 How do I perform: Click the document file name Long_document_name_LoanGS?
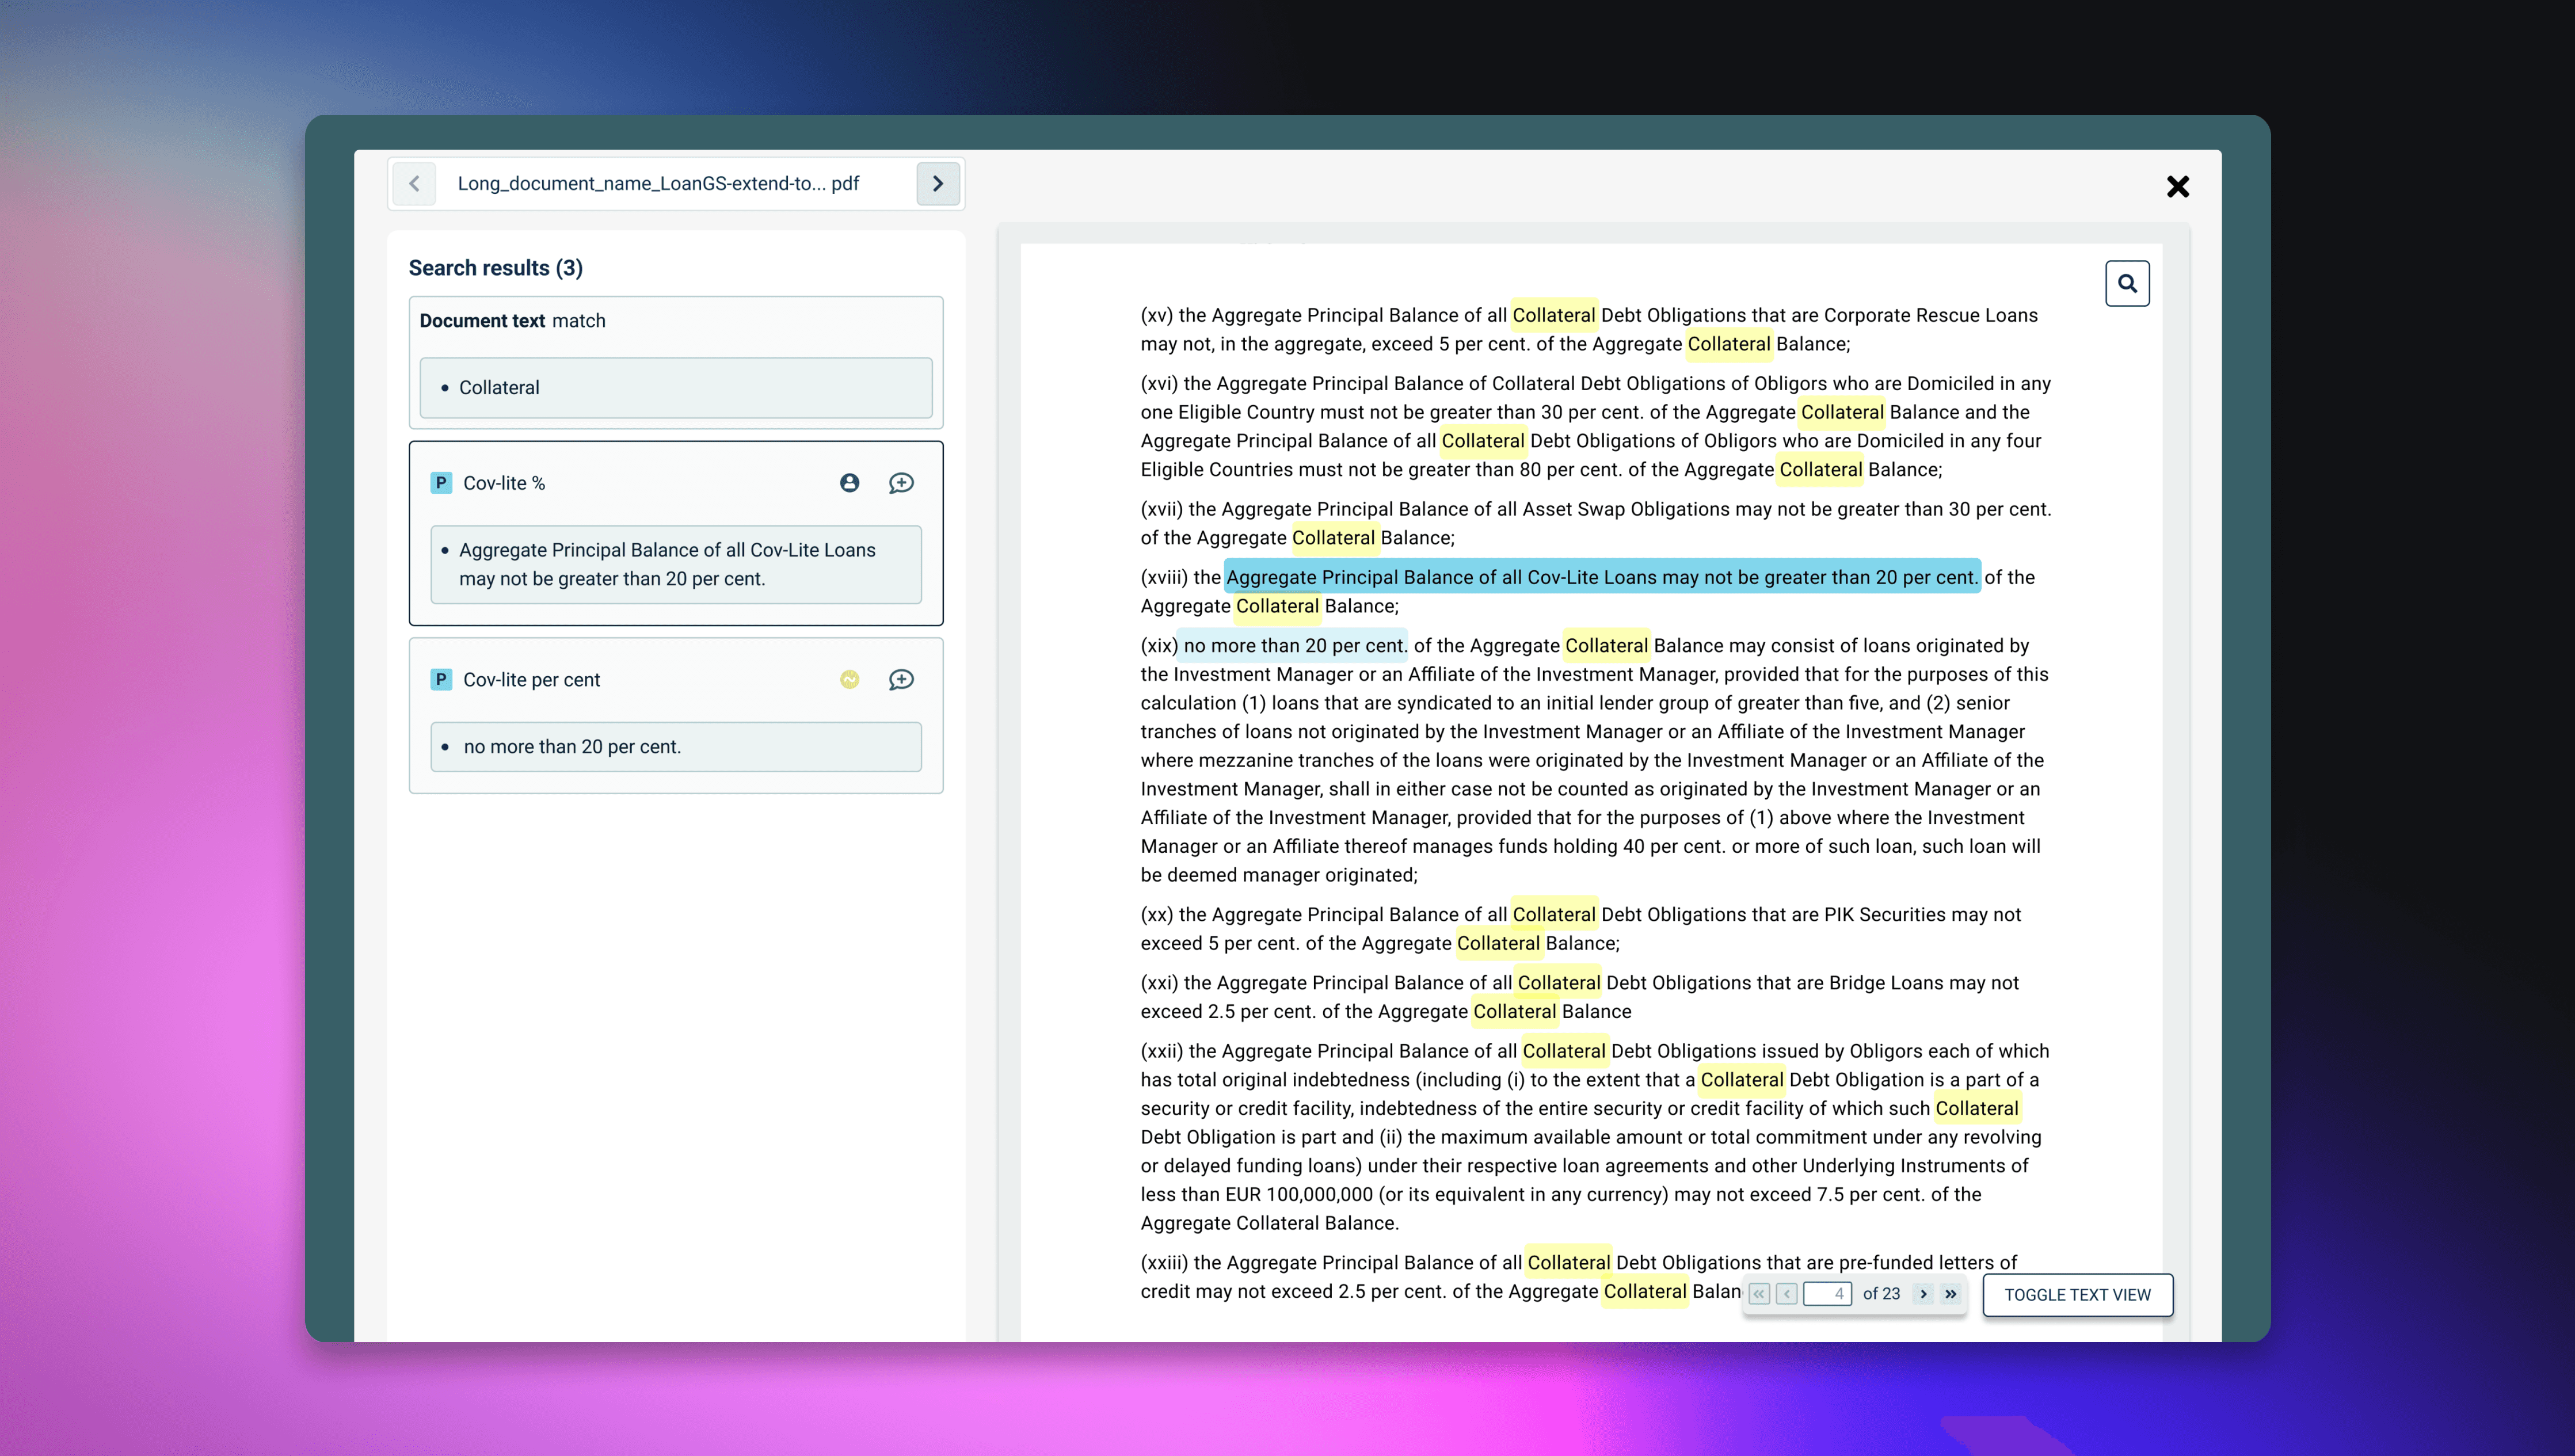tap(658, 184)
